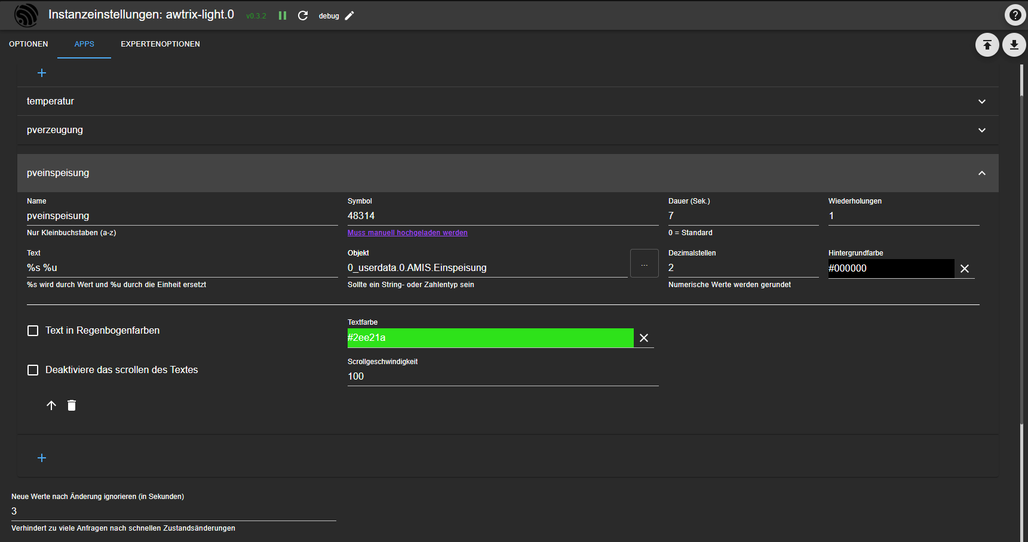Click the download configuration icon button
The image size is (1028, 542).
pyautogui.click(x=1014, y=45)
